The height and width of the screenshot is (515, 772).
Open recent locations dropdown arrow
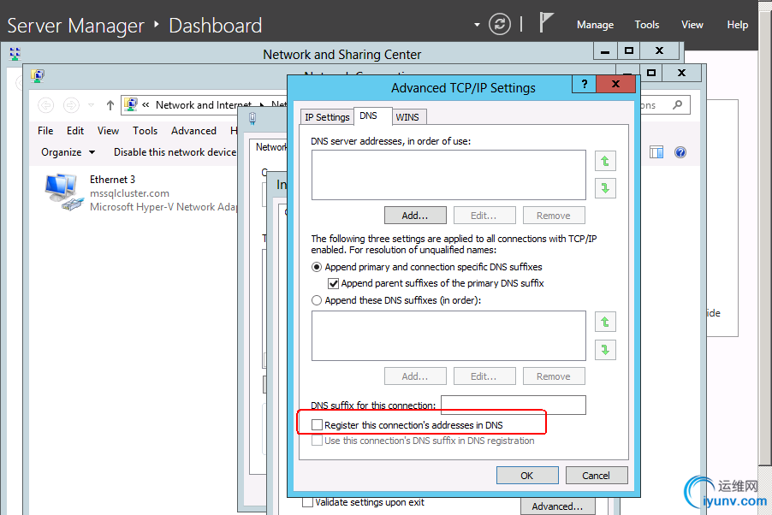[x=91, y=105]
